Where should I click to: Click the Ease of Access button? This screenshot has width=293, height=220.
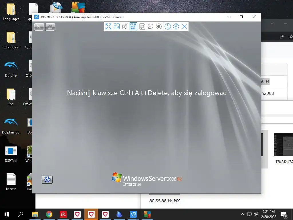coord(47,180)
